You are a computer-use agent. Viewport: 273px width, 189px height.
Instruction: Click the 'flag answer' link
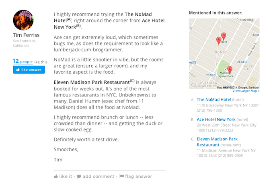point(138,177)
